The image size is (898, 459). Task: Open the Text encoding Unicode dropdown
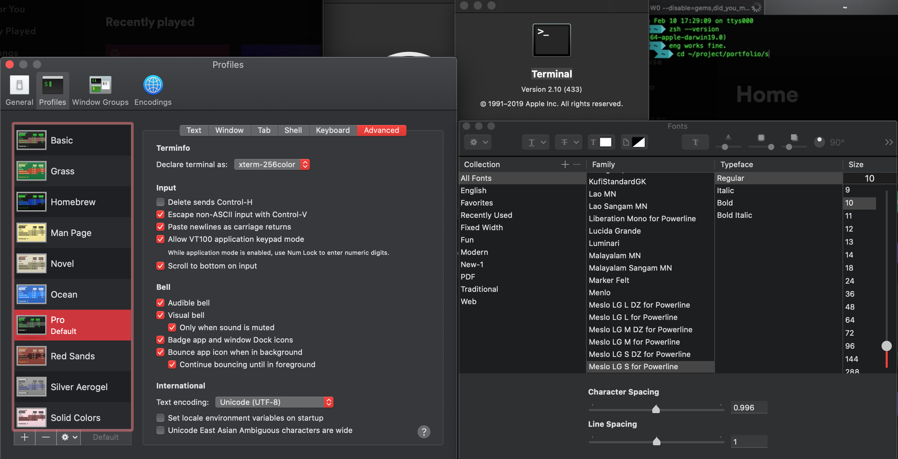point(274,402)
